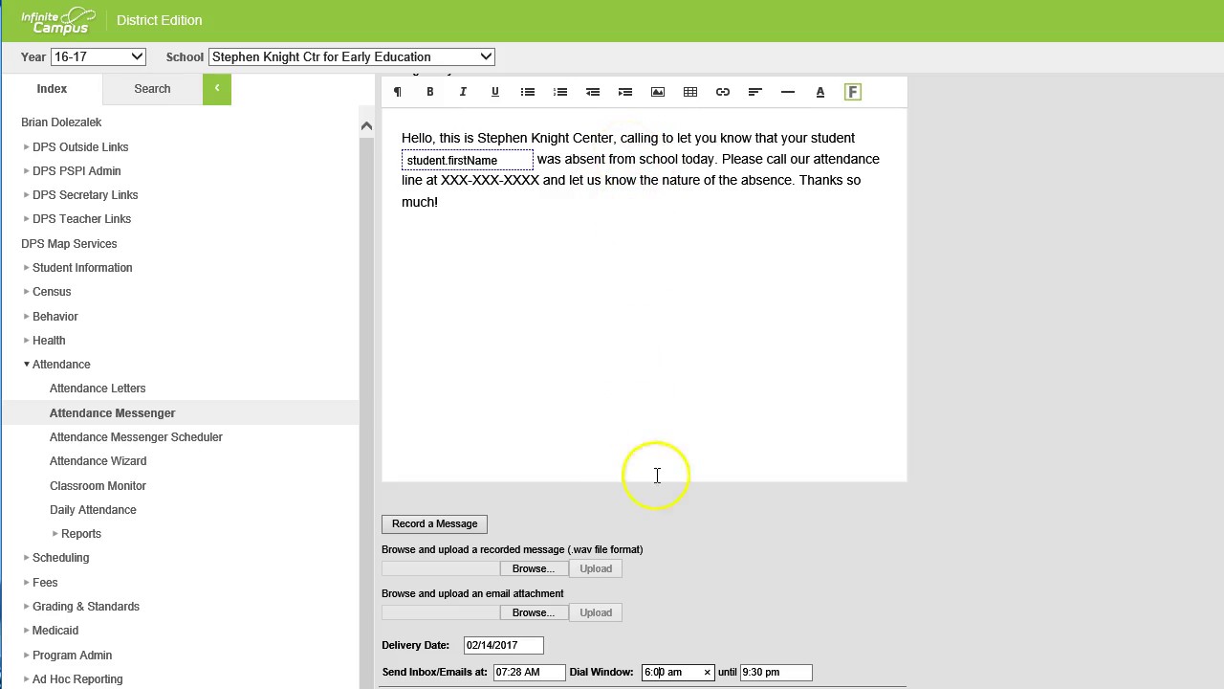Clear the Dial Window start time
The height and width of the screenshot is (689, 1224).
pos(708,673)
